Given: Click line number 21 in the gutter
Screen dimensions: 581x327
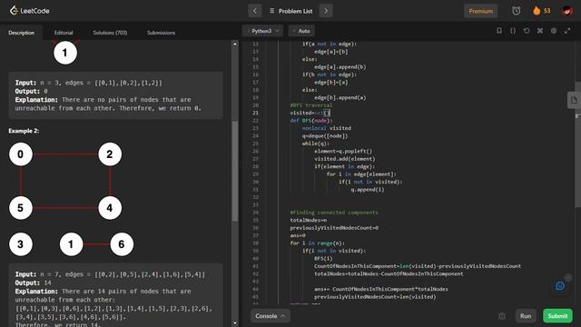Looking at the screenshot, I should 255,113.
